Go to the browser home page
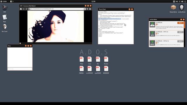 21,9
